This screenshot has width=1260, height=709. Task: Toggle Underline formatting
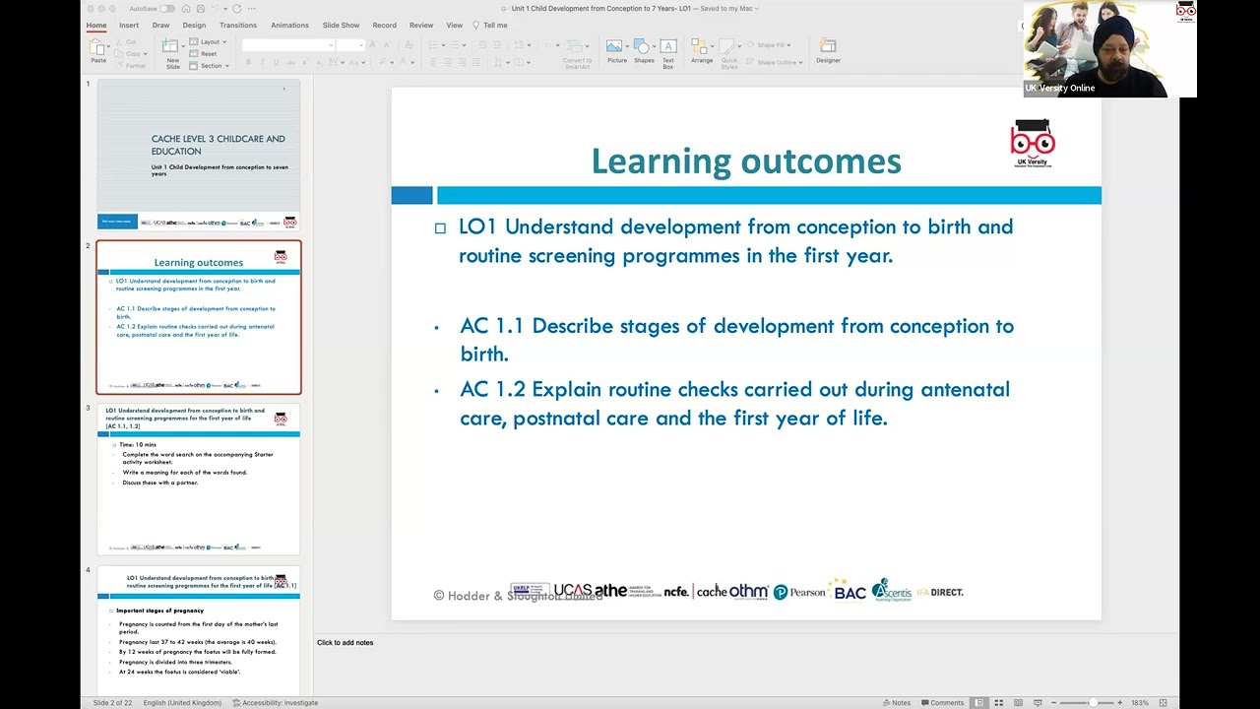coord(276,62)
